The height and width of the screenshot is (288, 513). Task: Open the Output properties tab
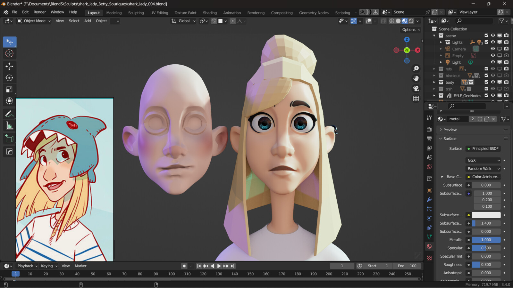(x=429, y=139)
